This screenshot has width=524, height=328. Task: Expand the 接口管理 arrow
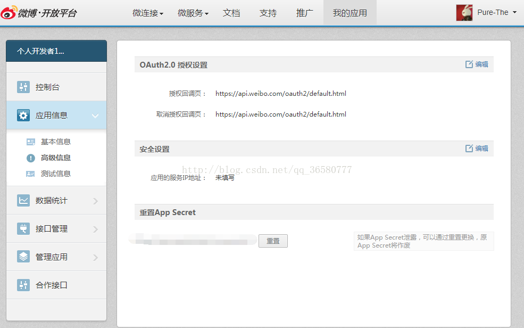coord(96,229)
